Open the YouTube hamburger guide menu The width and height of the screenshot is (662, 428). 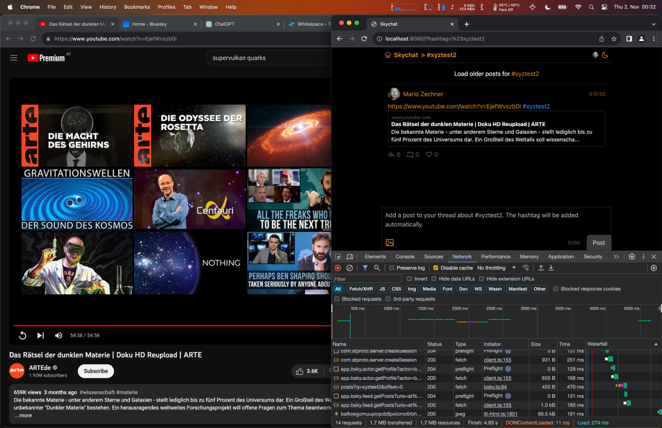(x=14, y=58)
